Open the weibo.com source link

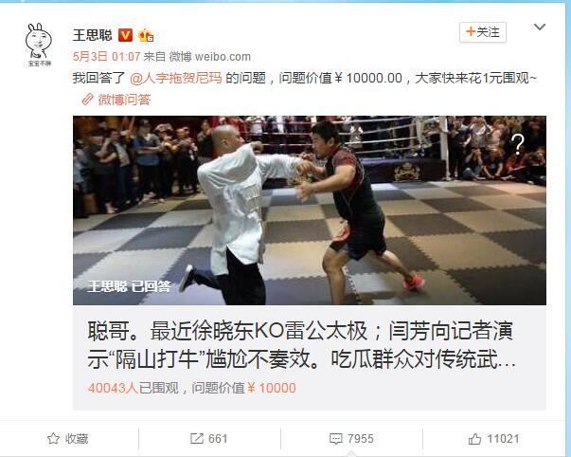(x=223, y=57)
